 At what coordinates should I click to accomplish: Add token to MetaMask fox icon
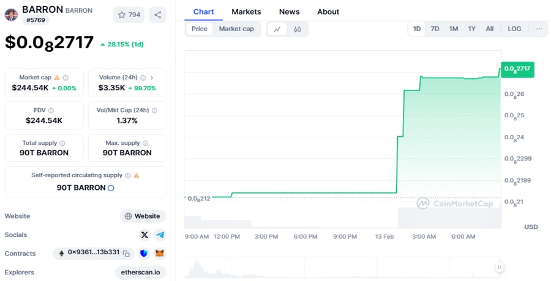pos(160,254)
